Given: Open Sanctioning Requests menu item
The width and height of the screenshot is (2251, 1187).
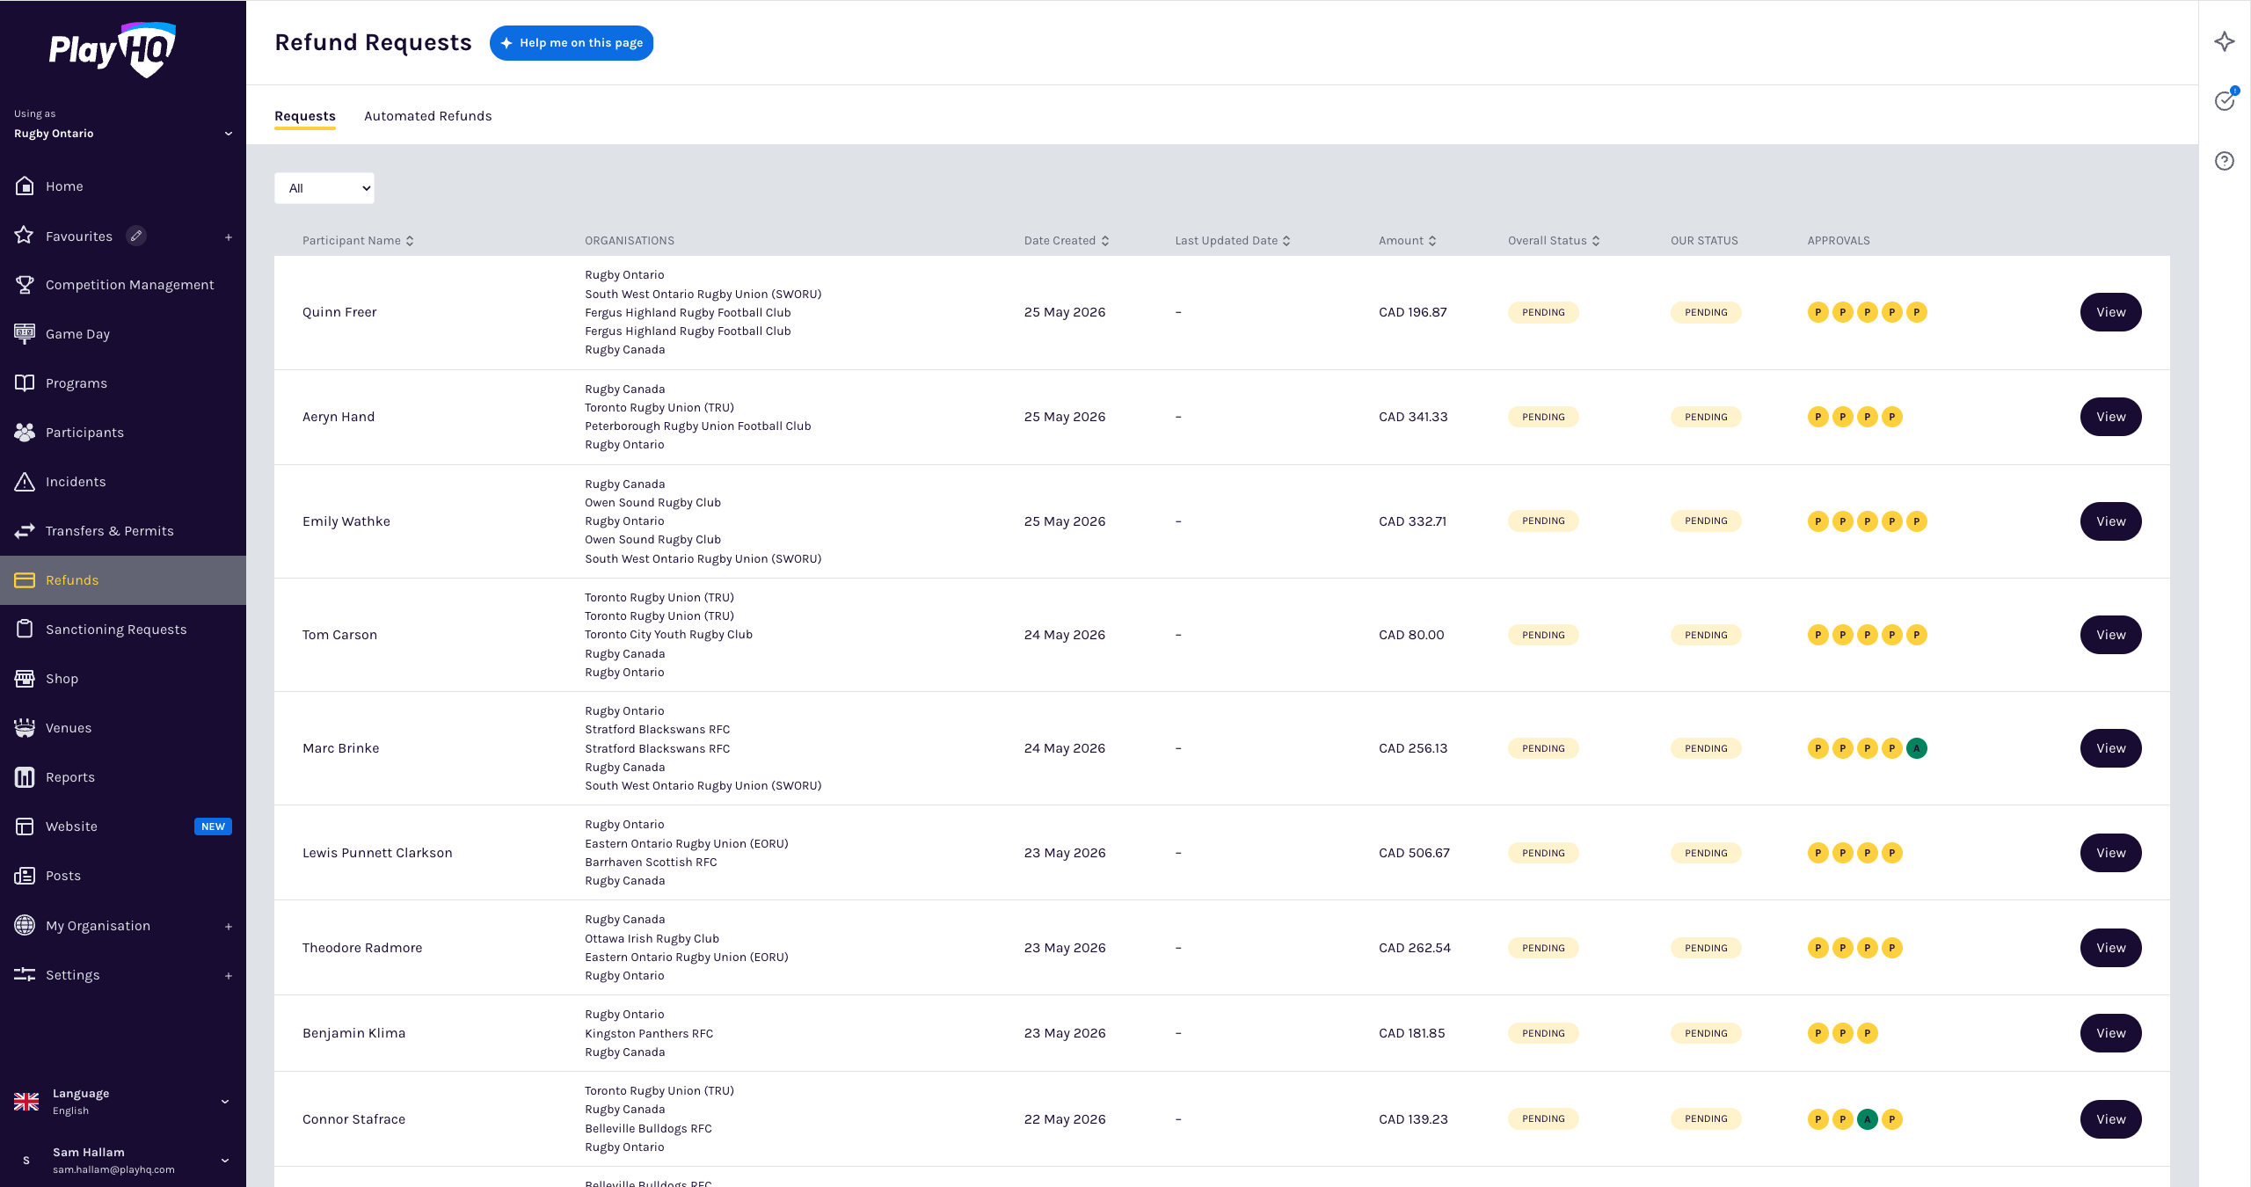Looking at the screenshot, I should pos(123,630).
